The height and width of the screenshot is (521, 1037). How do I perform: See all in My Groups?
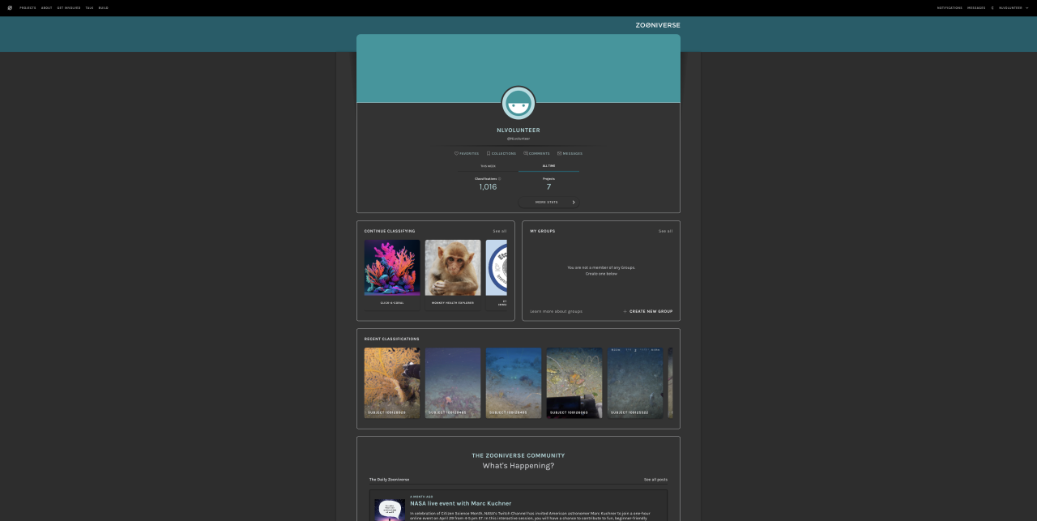[665, 231]
